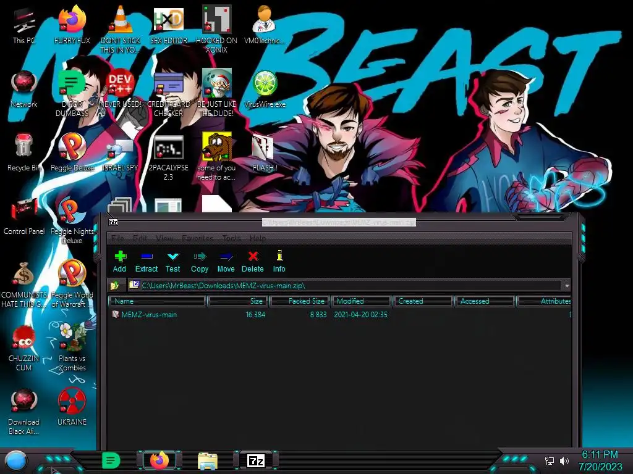
Task: Select the Control Panel icon
Action: click(x=24, y=217)
